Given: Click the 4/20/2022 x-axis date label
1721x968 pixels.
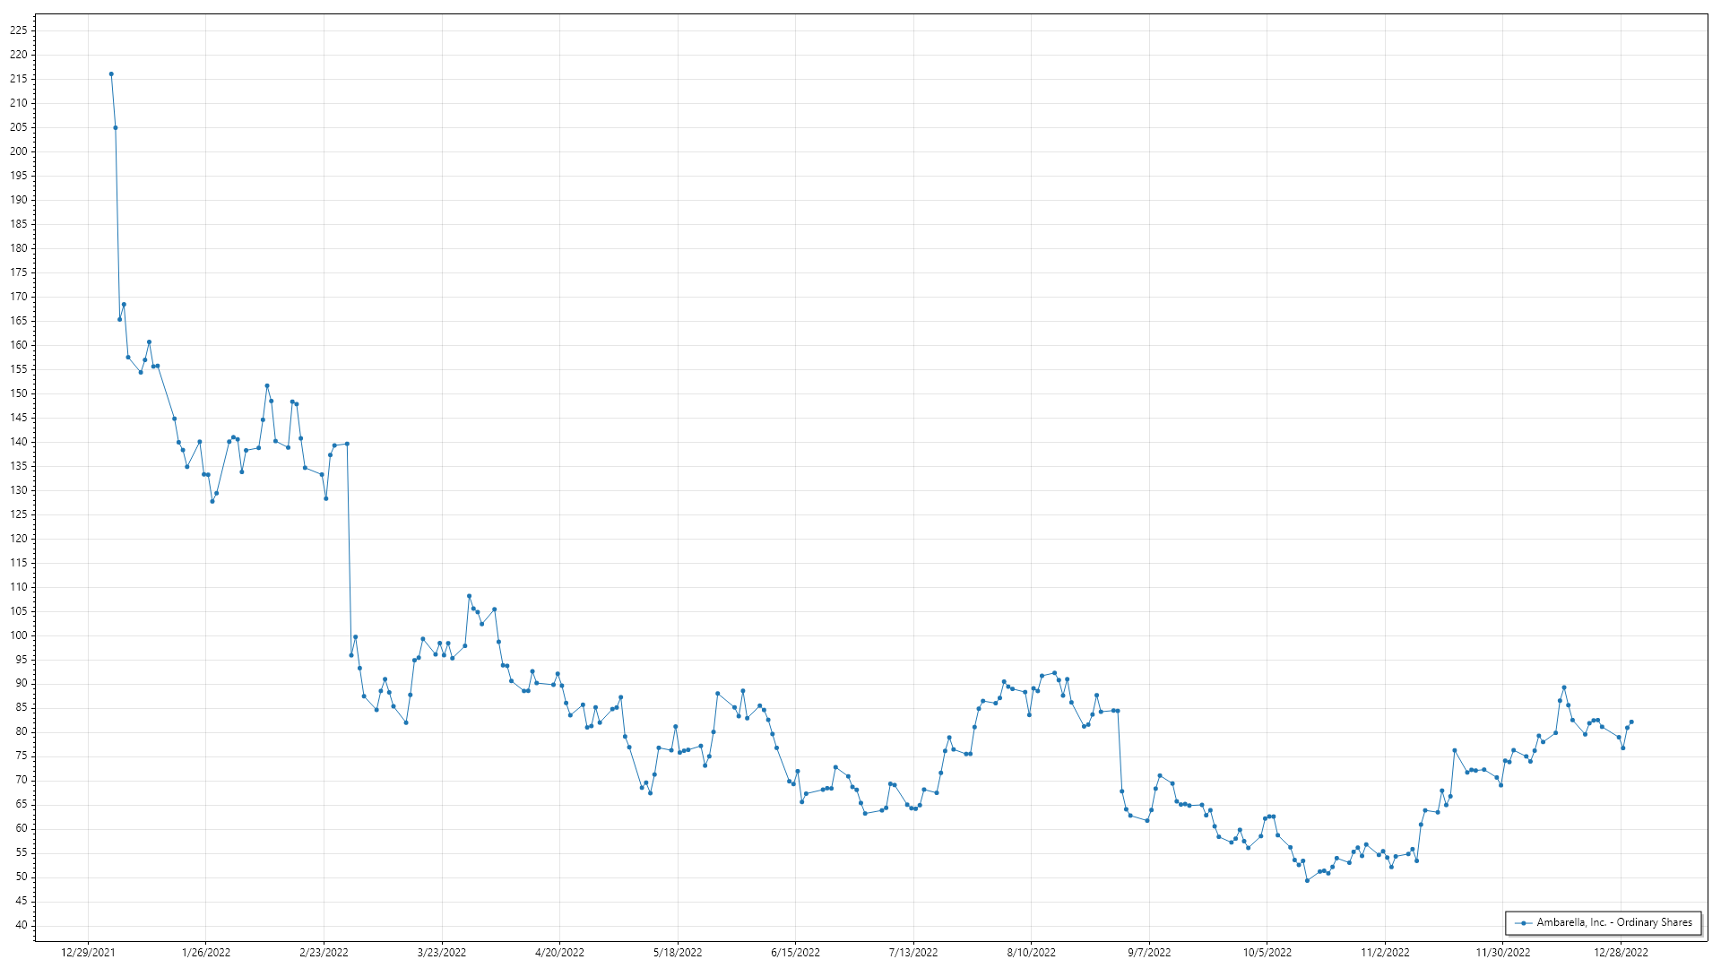Looking at the screenshot, I should [559, 953].
